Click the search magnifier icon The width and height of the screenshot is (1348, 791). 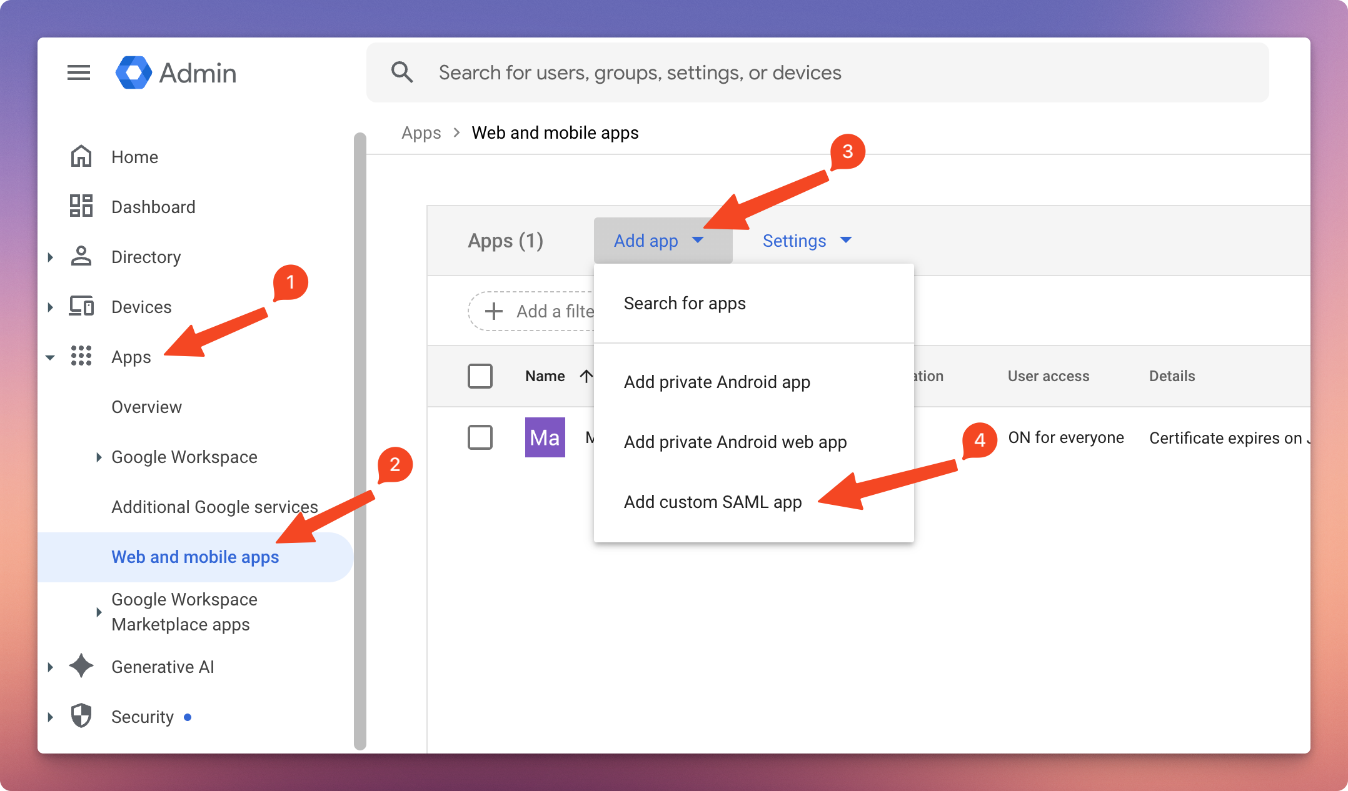coord(402,72)
